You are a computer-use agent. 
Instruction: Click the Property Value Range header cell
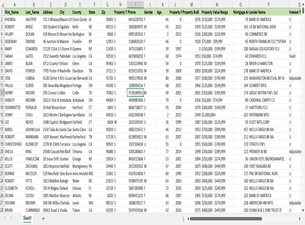click(x=217, y=12)
